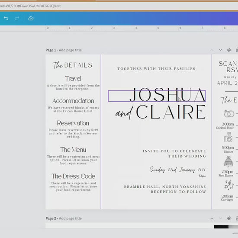The height and width of the screenshot is (238, 238).
Task: Select the 'Accommodation' heading
Action: pyautogui.click(x=73, y=101)
